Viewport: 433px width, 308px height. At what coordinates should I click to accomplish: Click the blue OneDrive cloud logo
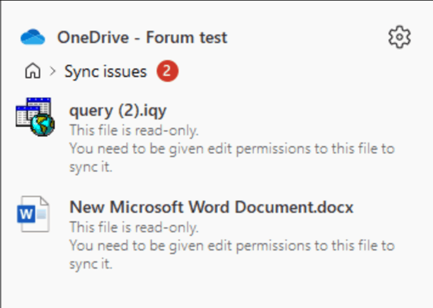point(33,38)
